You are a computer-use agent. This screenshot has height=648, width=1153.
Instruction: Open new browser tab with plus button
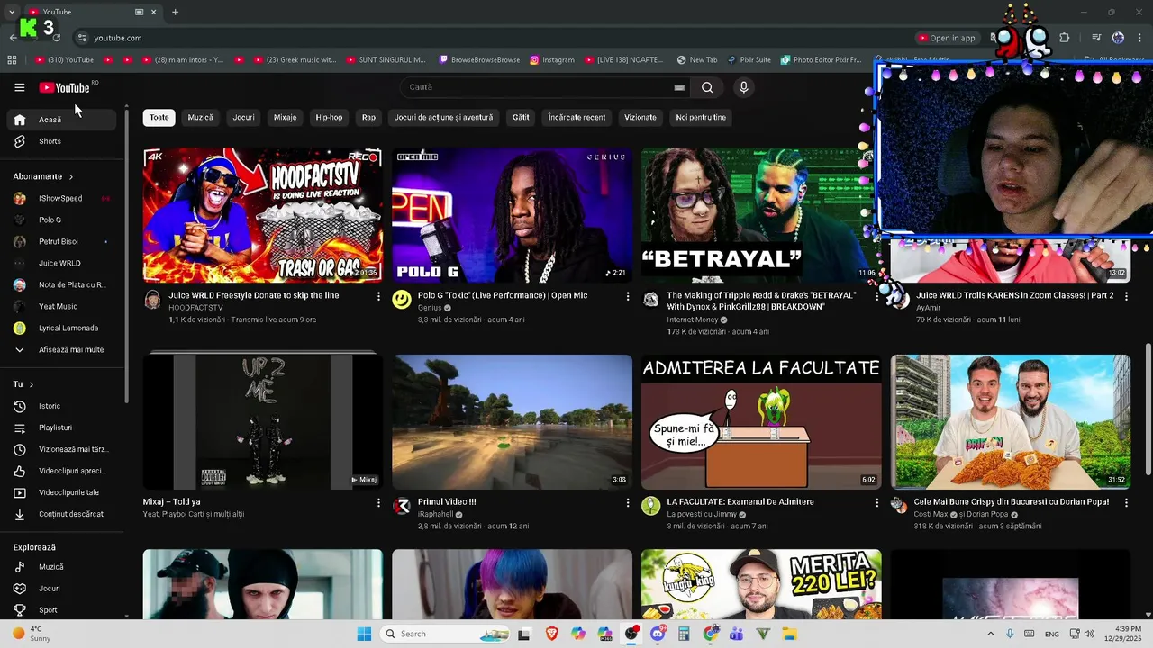pos(175,12)
